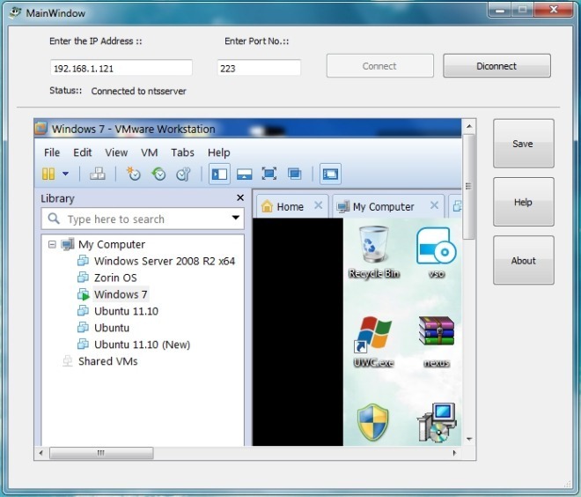The height and width of the screenshot is (497, 581).
Task: Click the Home tab house icon
Action: (x=267, y=206)
